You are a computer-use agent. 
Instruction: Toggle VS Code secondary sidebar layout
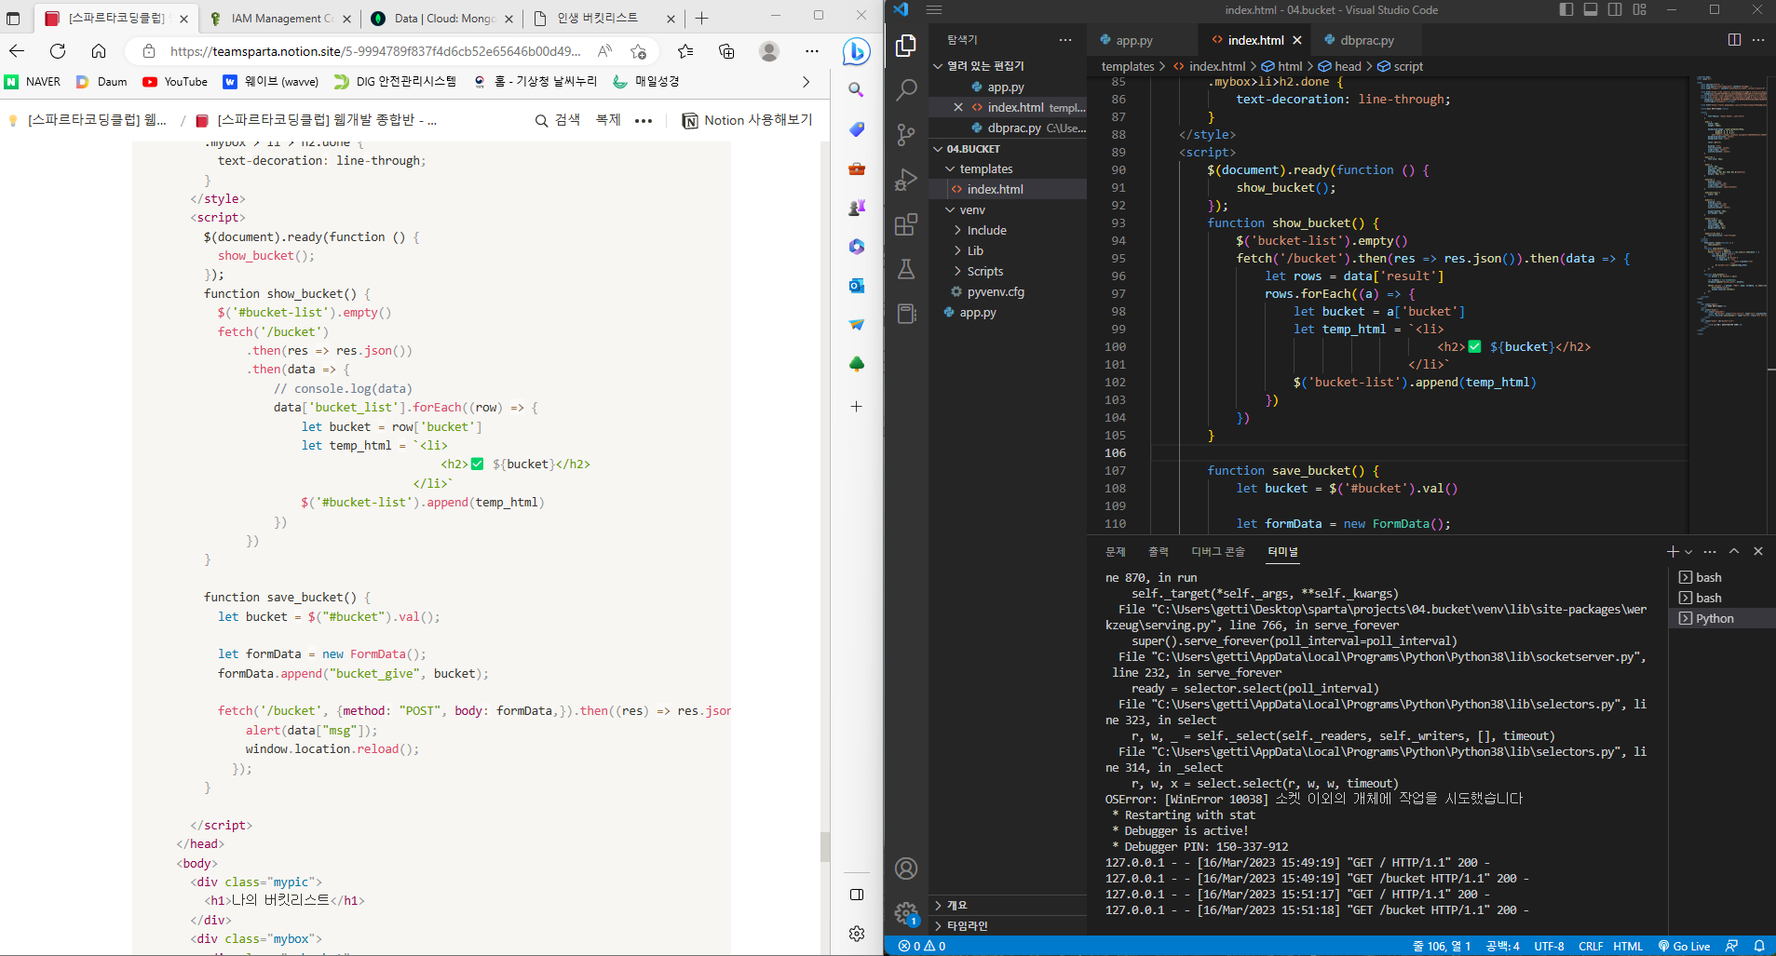coord(1615,9)
